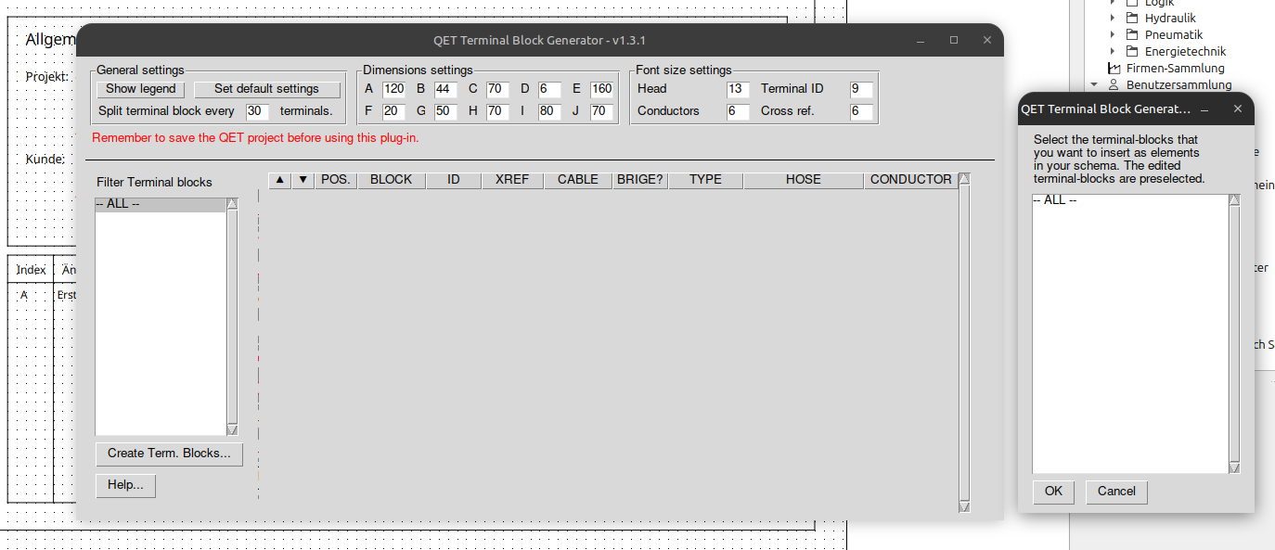The height and width of the screenshot is (550, 1275).
Task: Select ALL in Filter Terminal blocks list
Action: pyautogui.click(x=160, y=204)
